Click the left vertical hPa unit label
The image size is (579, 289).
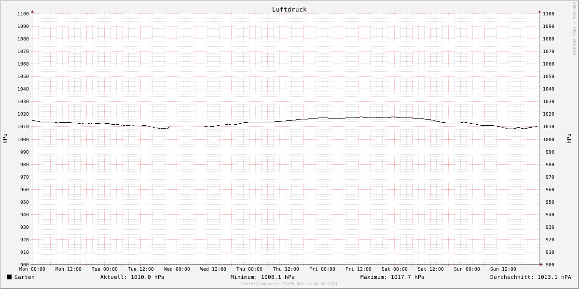pos(5,139)
